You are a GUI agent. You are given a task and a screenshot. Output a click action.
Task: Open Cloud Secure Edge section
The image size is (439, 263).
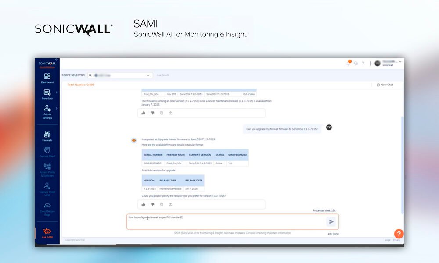coord(47,209)
